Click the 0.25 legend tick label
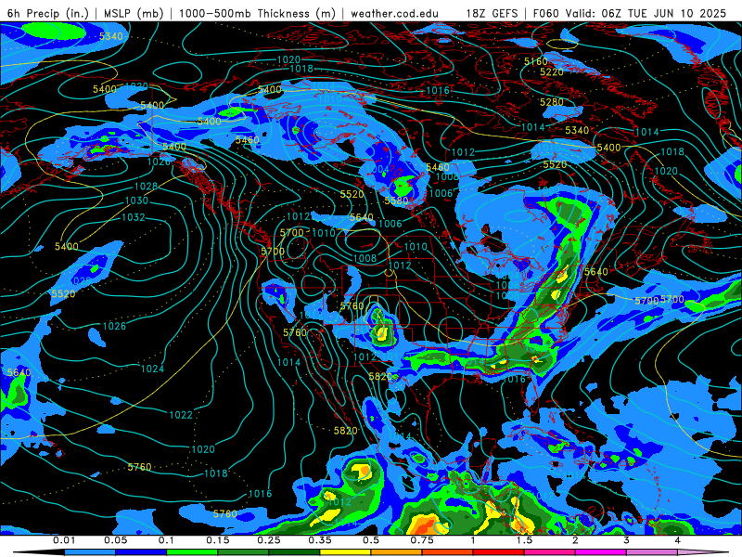Image resolution: width=742 pixels, height=557 pixels. coord(269,540)
